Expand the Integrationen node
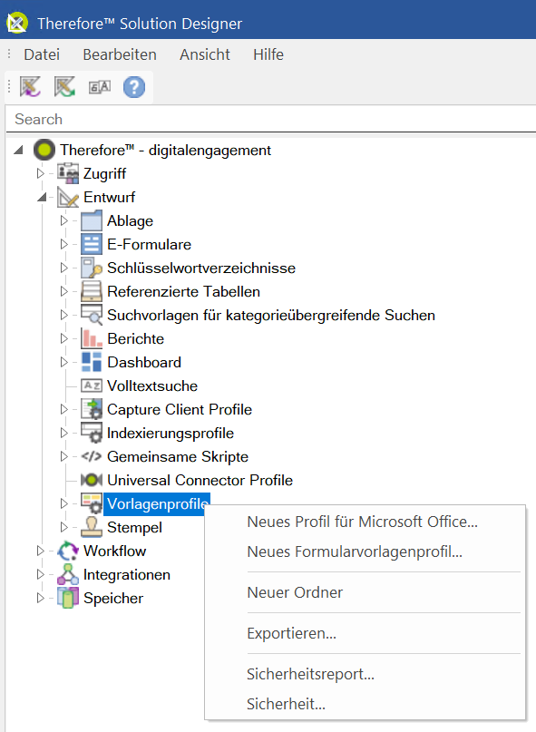The width and height of the screenshot is (536, 732). pyautogui.click(x=41, y=574)
